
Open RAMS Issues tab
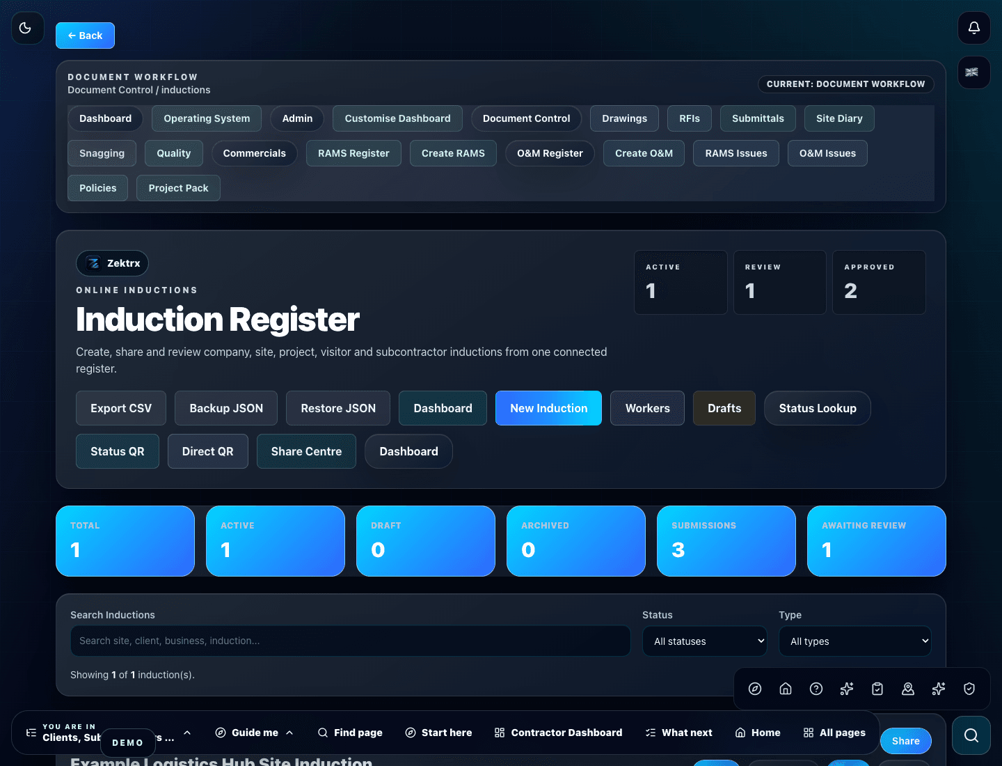(x=736, y=153)
